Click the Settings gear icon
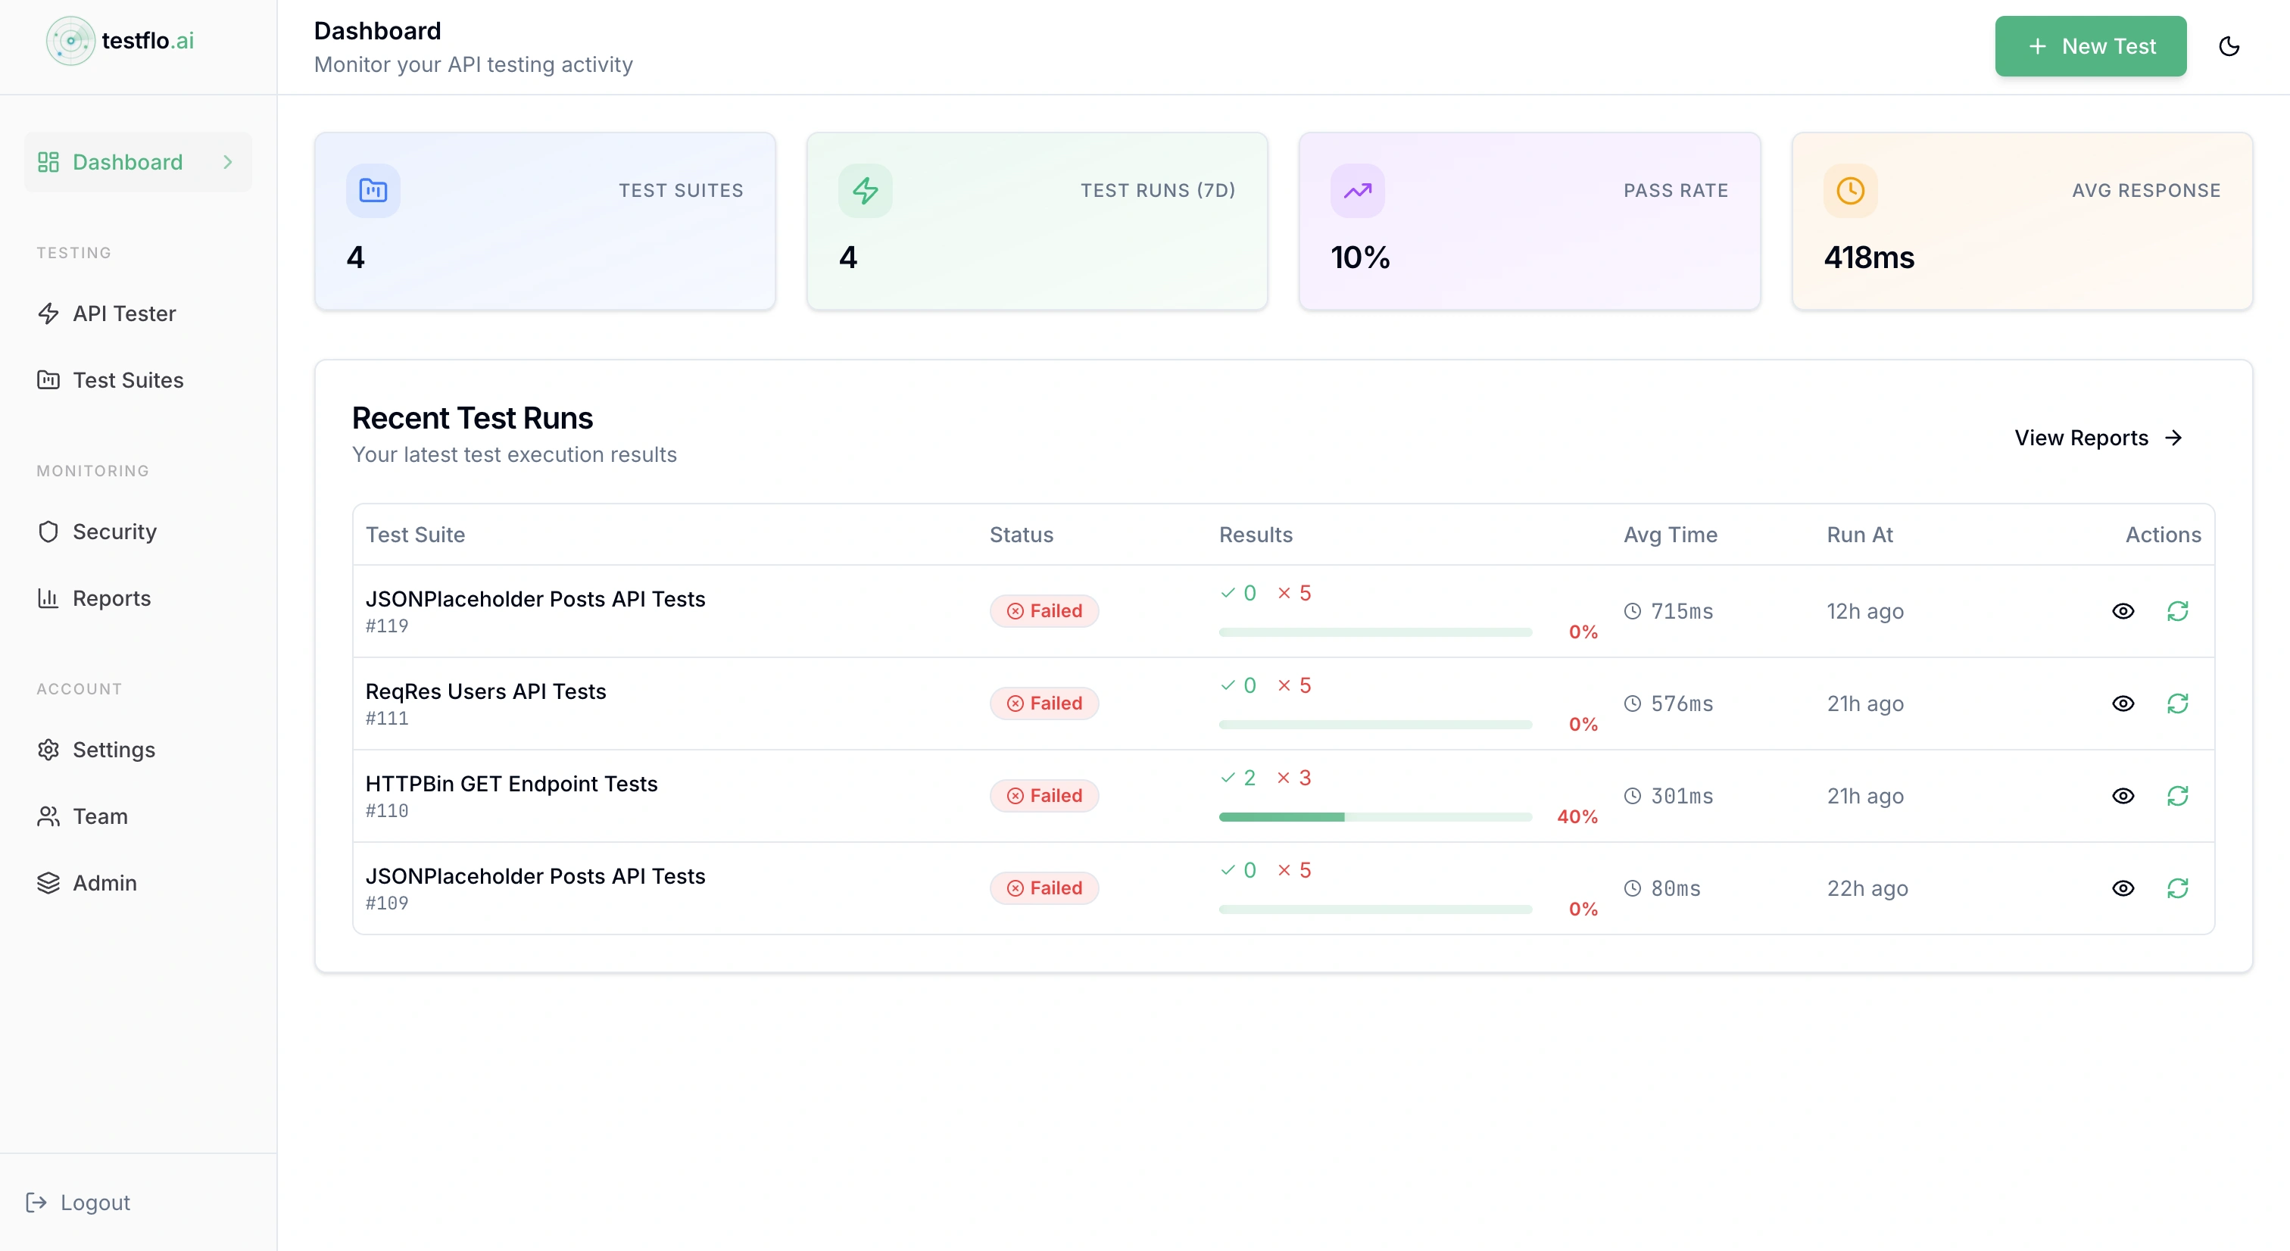 49,750
